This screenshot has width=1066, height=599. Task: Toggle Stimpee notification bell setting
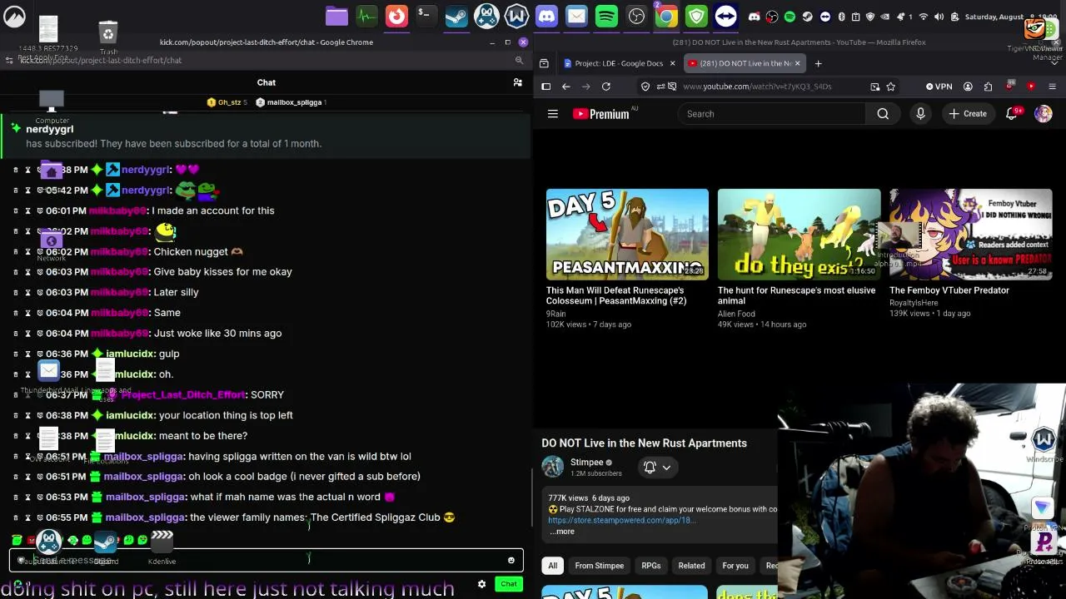coord(650,468)
